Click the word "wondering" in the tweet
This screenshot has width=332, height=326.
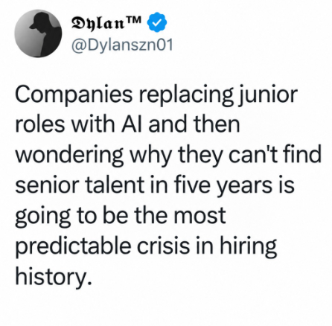point(69,155)
